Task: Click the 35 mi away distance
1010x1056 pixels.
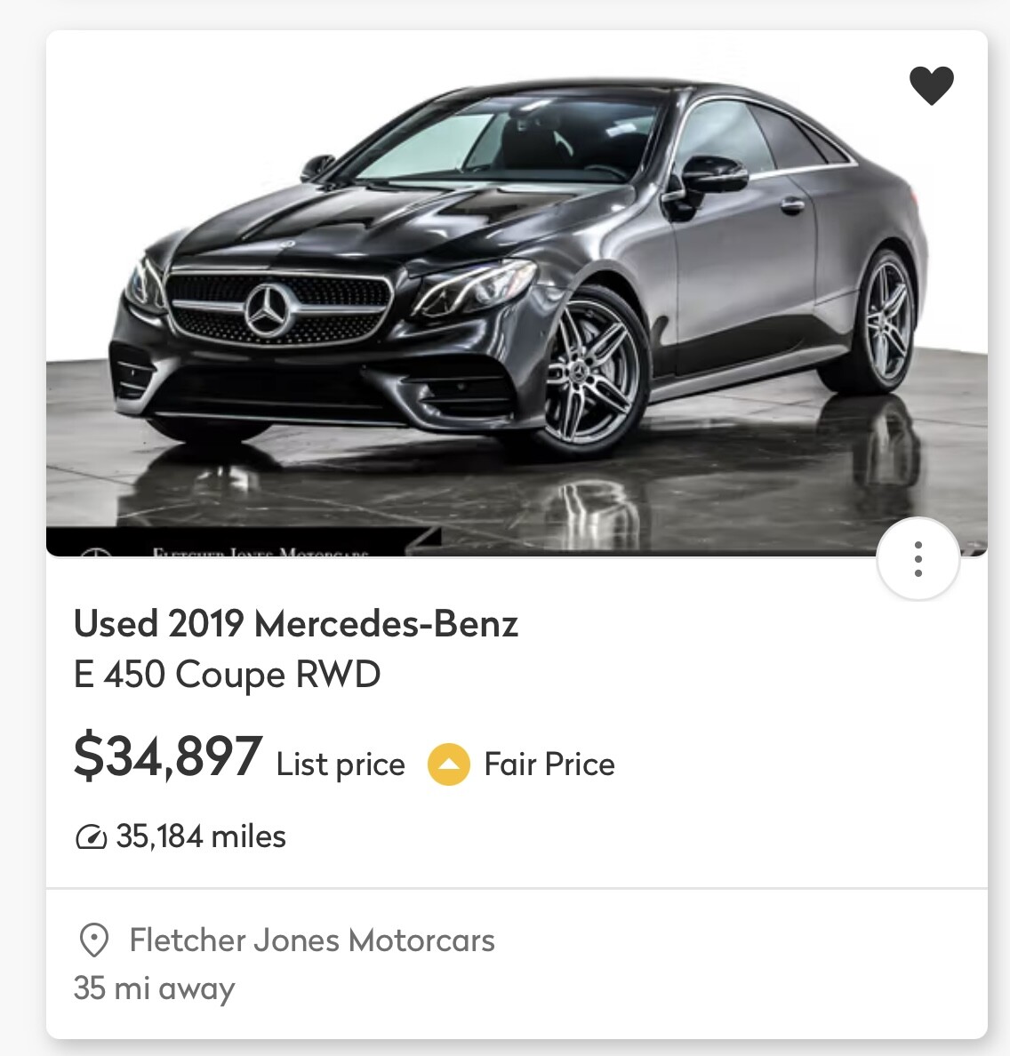Action: [154, 988]
